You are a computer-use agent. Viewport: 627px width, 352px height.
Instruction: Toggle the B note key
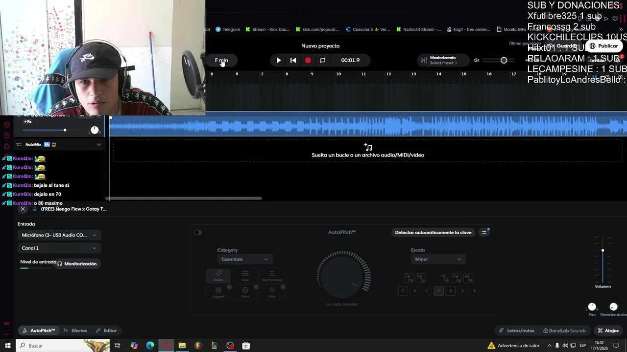(474, 291)
